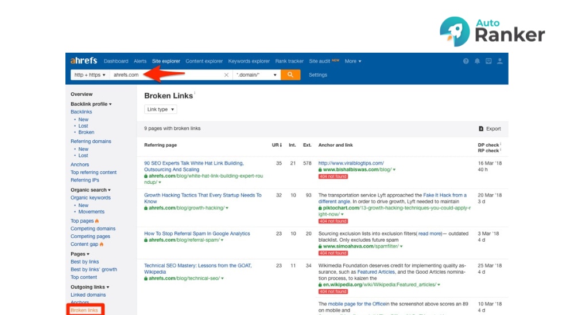Image resolution: width=574 pixels, height=315 pixels.
Task: Click the Export file icon
Action: pos(481,129)
